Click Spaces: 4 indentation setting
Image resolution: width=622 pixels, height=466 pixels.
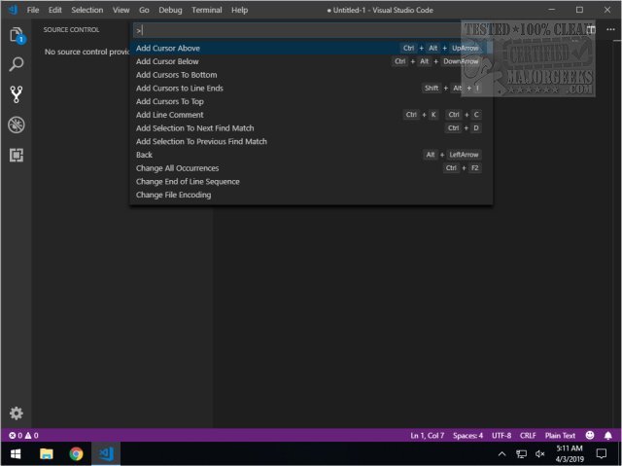468,436
